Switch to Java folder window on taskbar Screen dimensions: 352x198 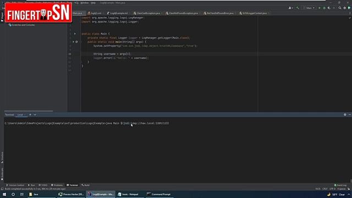click(x=42, y=194)
